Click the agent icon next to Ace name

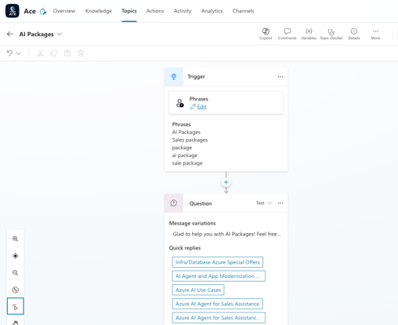[x=43, y=11]
